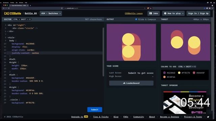Toggle the Slide & Compare checkbox
Image resolution: width=216 pixels, height=121 pixels.
[x=136, y=19]
